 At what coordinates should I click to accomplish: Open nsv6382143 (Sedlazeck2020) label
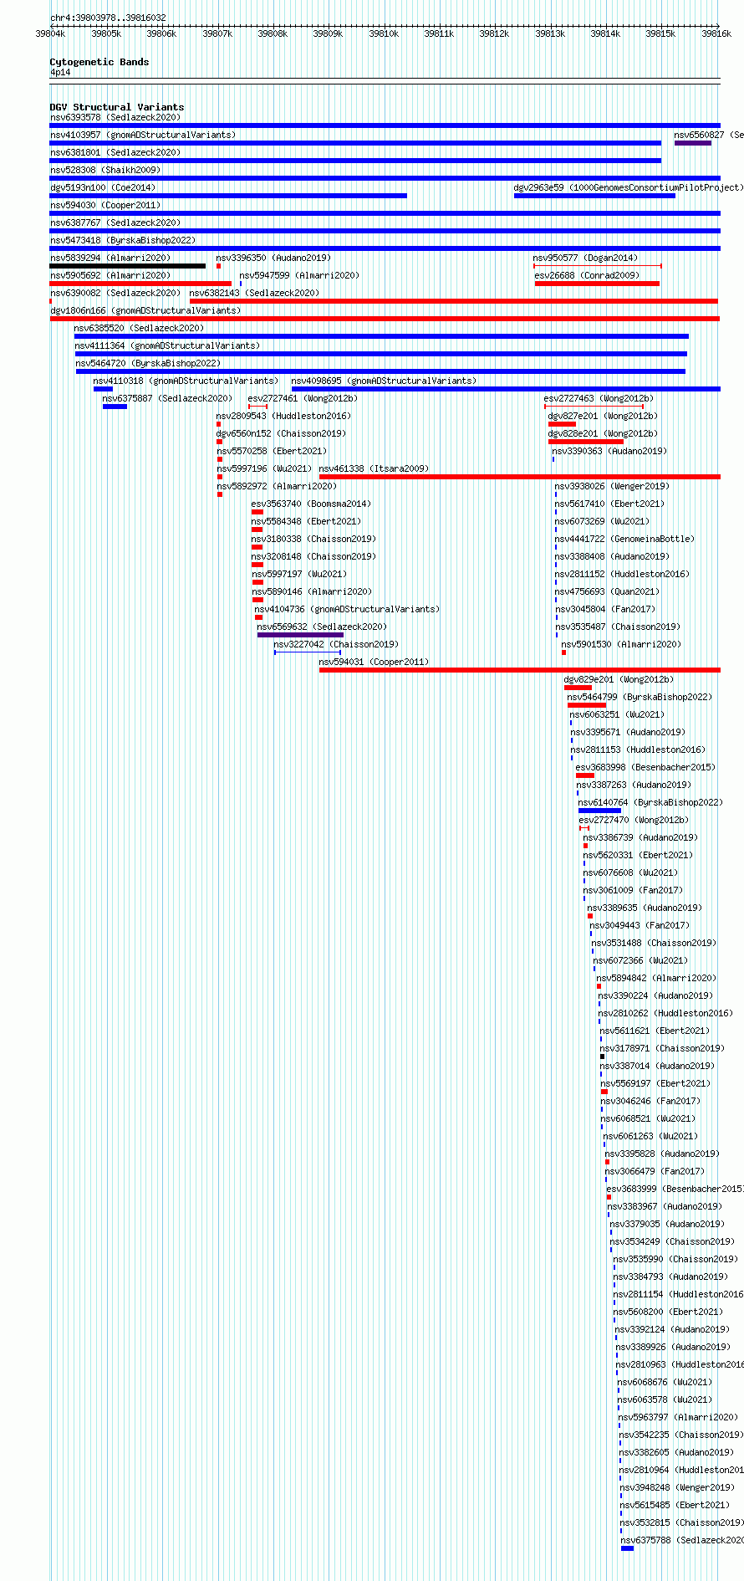254,293
